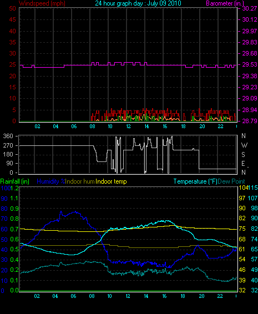Click hour 12 below the windspeed chart
This screenshot has width=258, height=314.
click(128, 126)
